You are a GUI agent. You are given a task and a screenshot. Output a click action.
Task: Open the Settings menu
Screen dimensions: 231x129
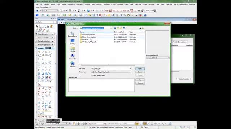pos(53,4)
